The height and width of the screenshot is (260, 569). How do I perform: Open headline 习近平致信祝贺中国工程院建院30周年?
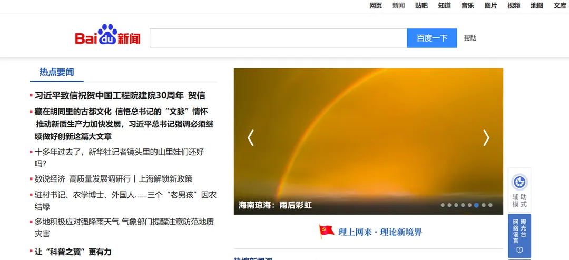109,96
